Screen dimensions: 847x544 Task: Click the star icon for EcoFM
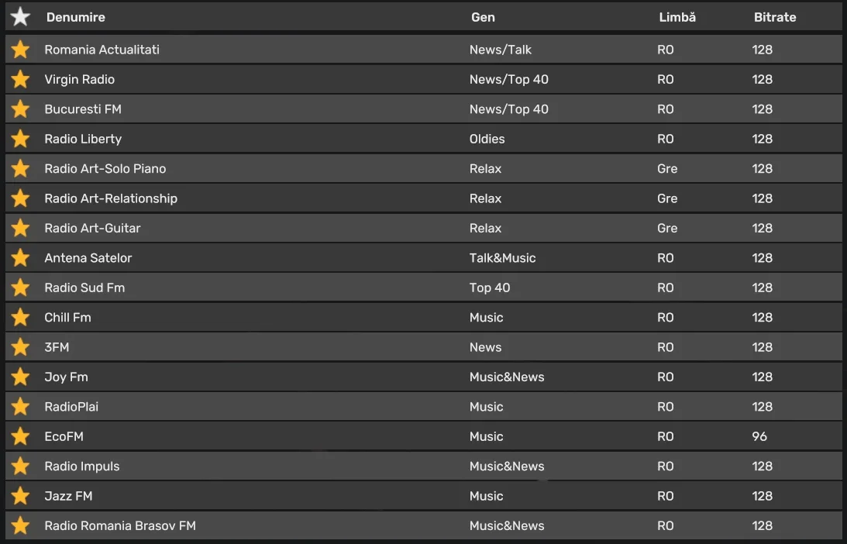tap(20, 436)
